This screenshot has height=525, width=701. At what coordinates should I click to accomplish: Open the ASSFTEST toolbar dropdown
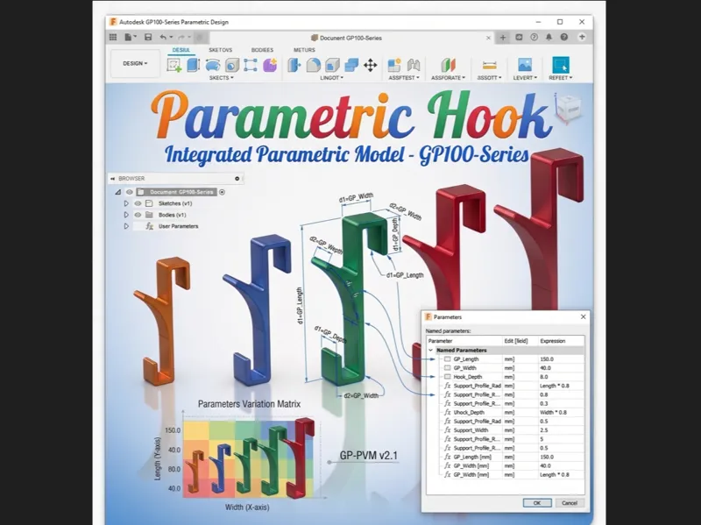404,78
